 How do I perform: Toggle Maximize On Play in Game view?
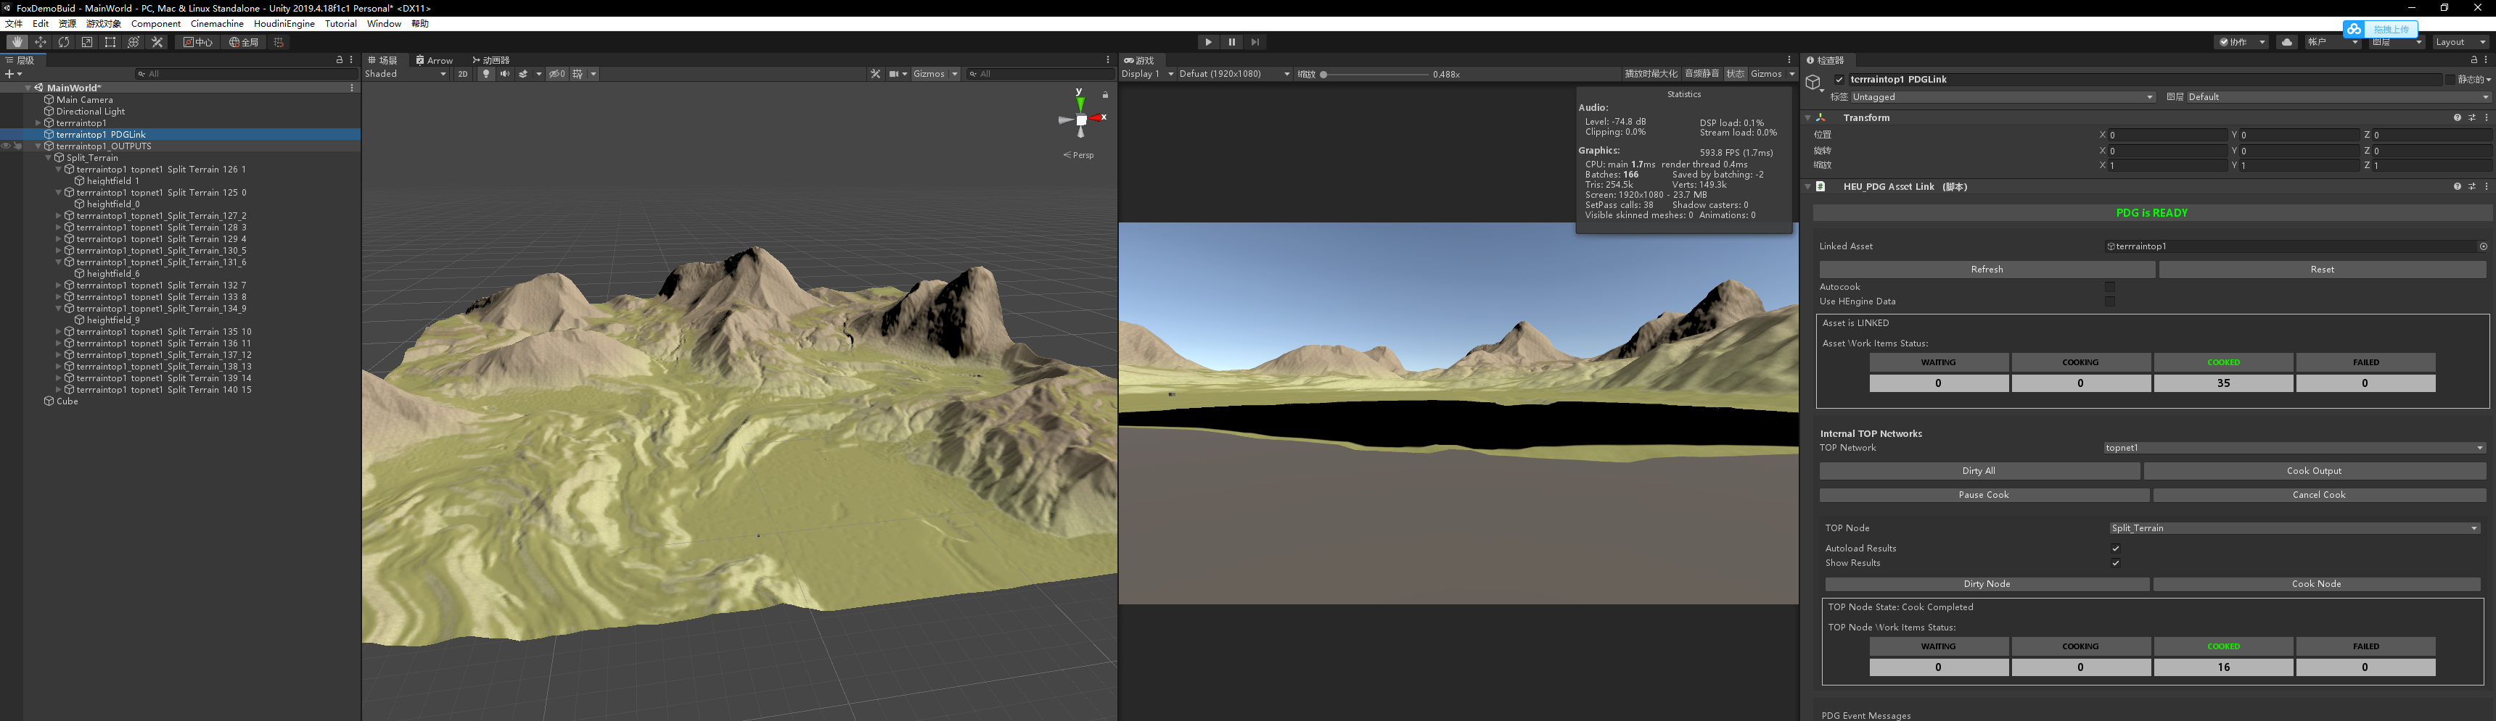tap(1650, 74)
